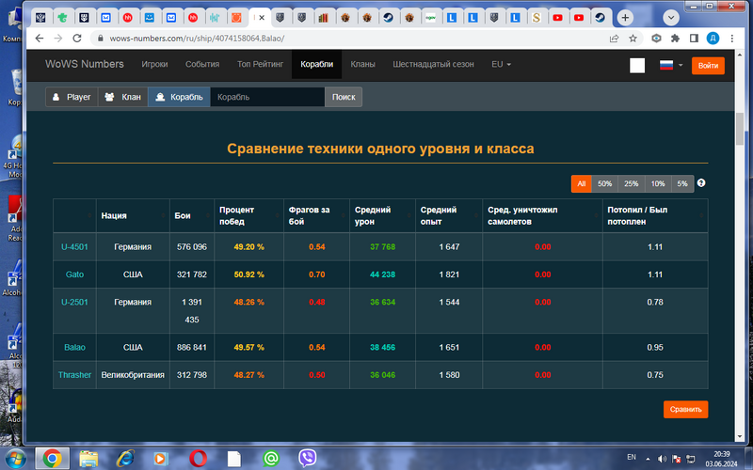Sort the table by Нация column

click(133, 216)
